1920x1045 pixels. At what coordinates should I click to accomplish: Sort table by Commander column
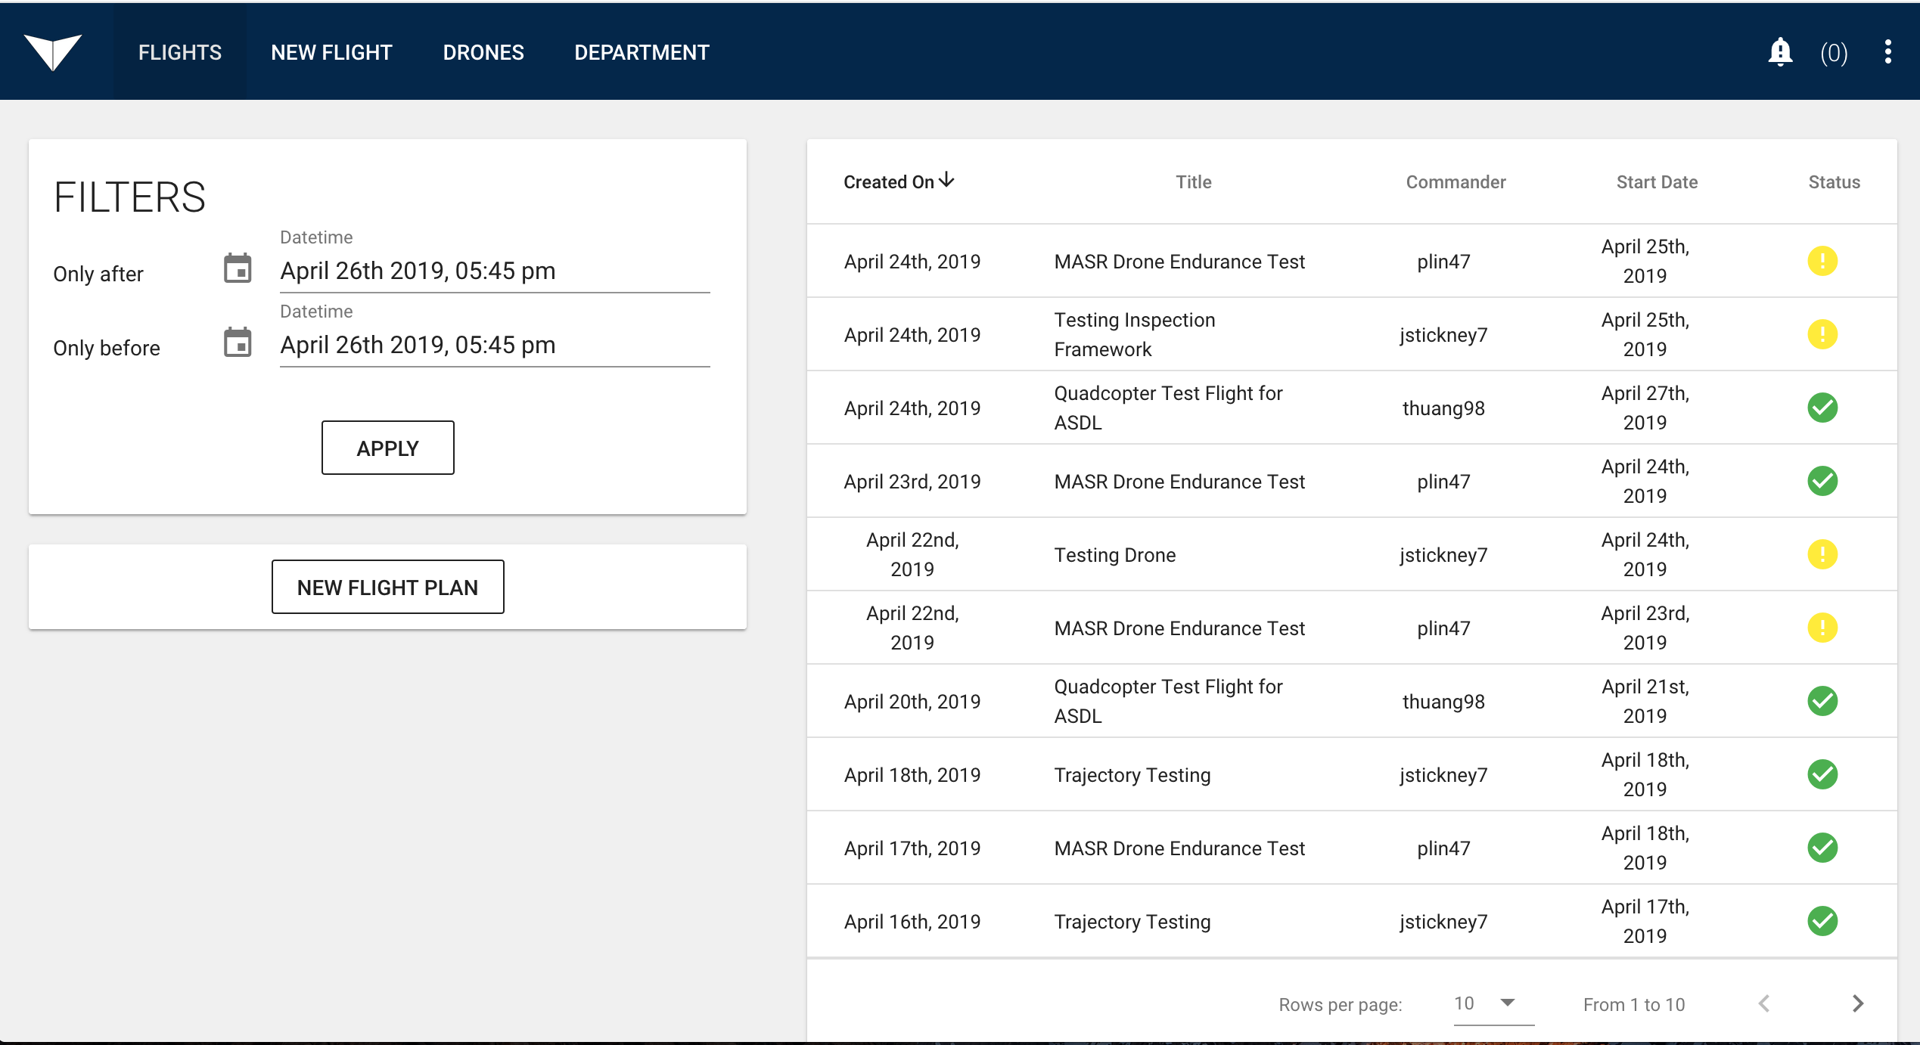pyautogui.click(x=1456, y=182)
